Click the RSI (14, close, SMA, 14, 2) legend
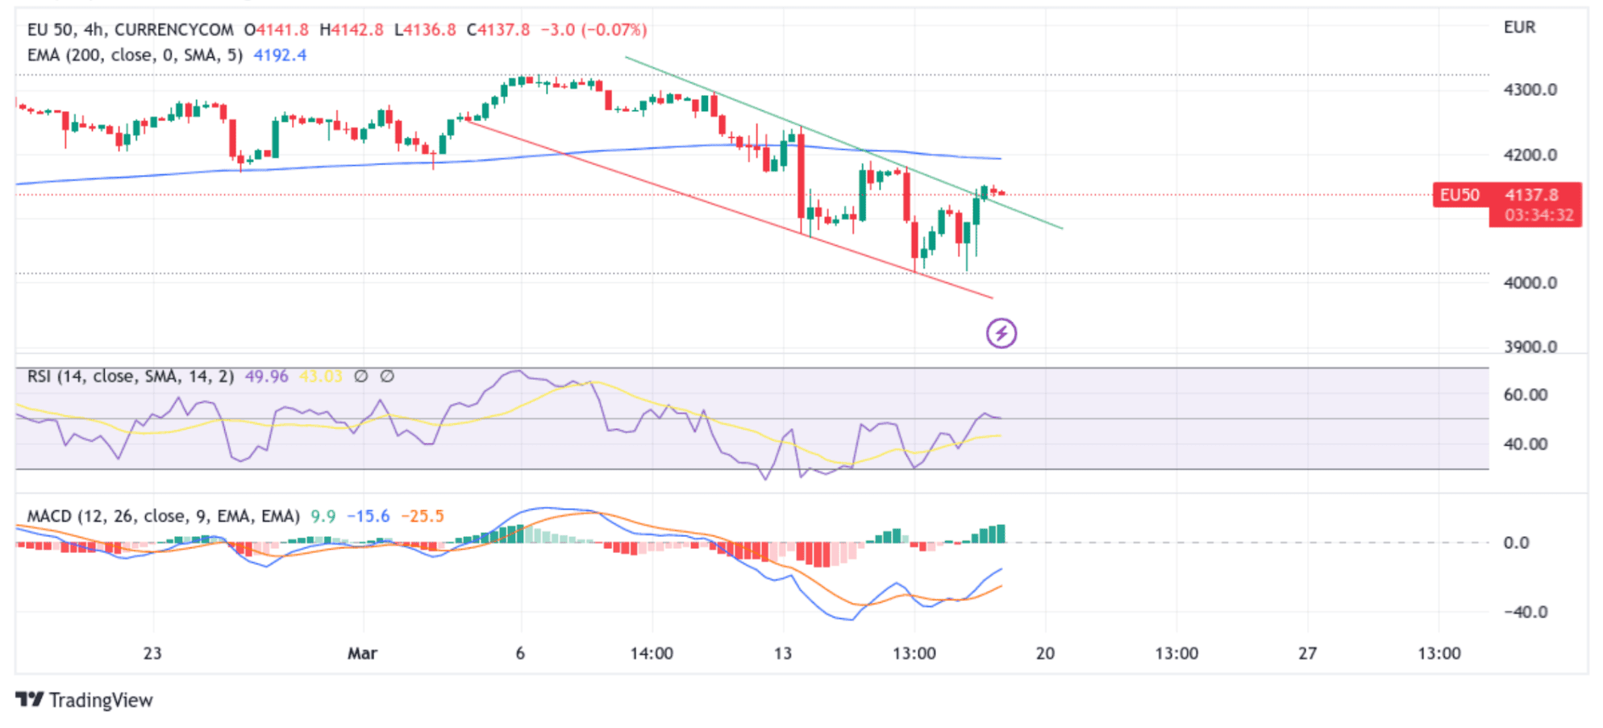1603x728 pixels. (x=130, y=376)
